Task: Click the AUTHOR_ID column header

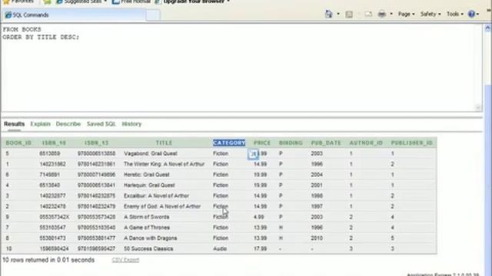Action: [366, 143]
